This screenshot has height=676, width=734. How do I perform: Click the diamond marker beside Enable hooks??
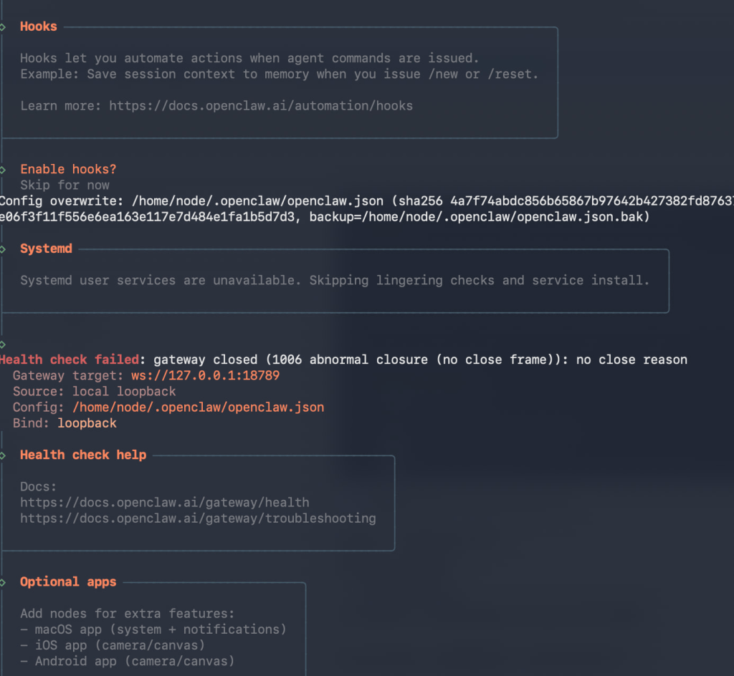coord(3,170)
